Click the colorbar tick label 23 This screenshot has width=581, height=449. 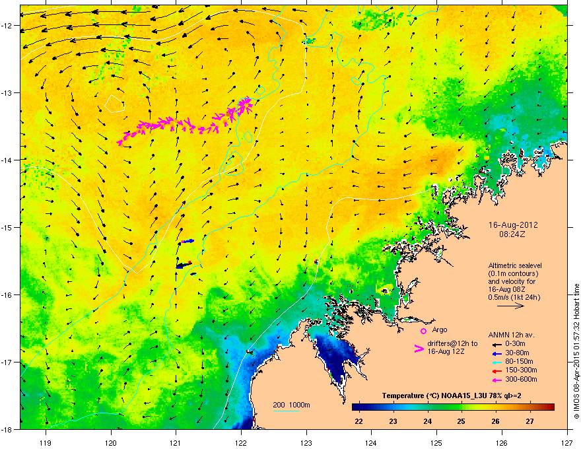tap(393, 421)
